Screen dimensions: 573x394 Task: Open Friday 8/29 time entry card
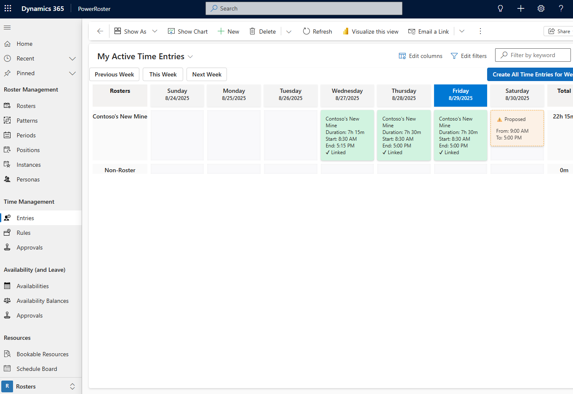pyautogui.click(x=461, y=135)
